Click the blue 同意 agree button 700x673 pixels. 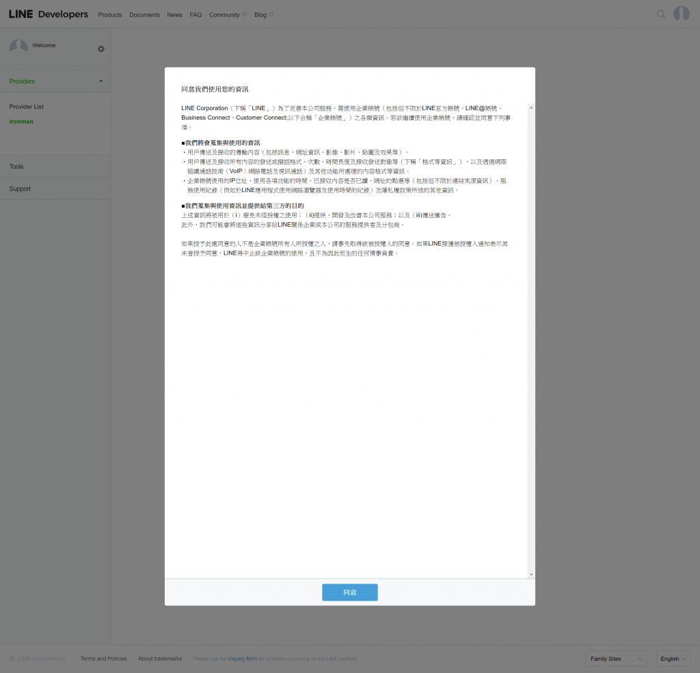pyautogui.click(x=349, y=592)
